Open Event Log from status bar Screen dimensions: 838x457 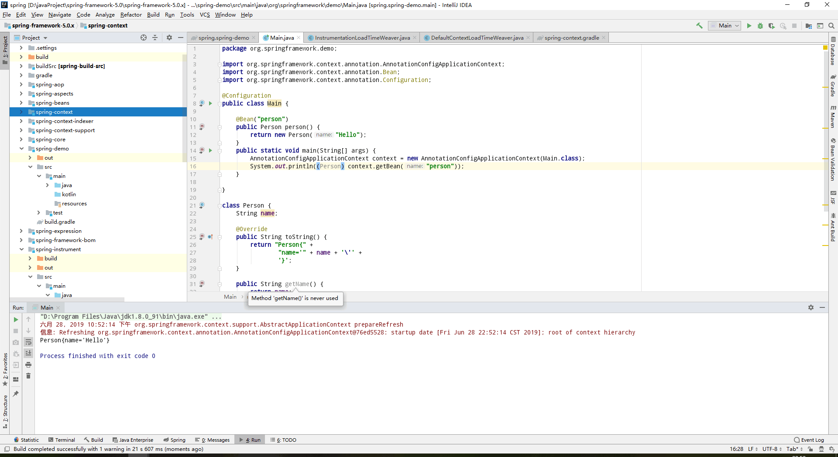(x=809, y=440)
